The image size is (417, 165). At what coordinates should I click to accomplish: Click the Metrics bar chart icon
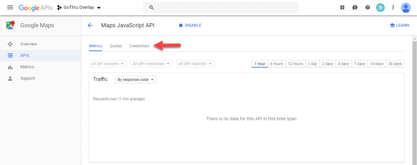10,67
